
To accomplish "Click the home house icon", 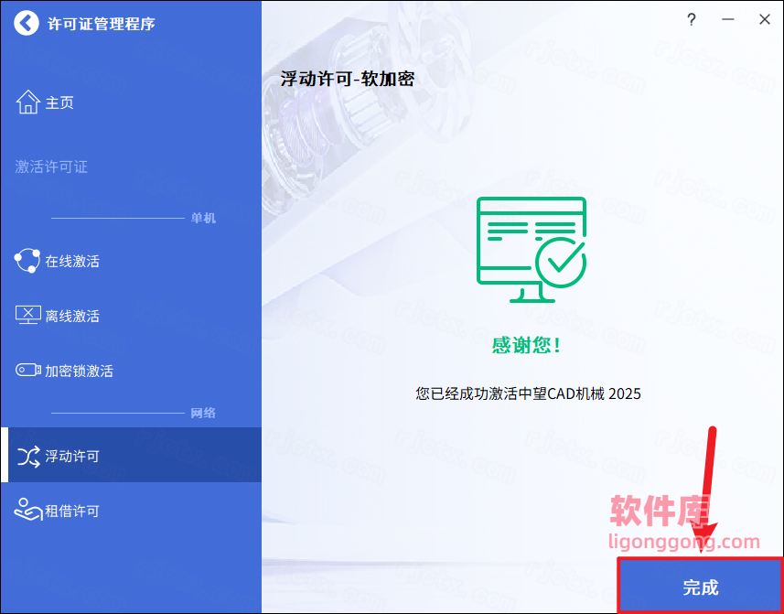I will (28, 102).
